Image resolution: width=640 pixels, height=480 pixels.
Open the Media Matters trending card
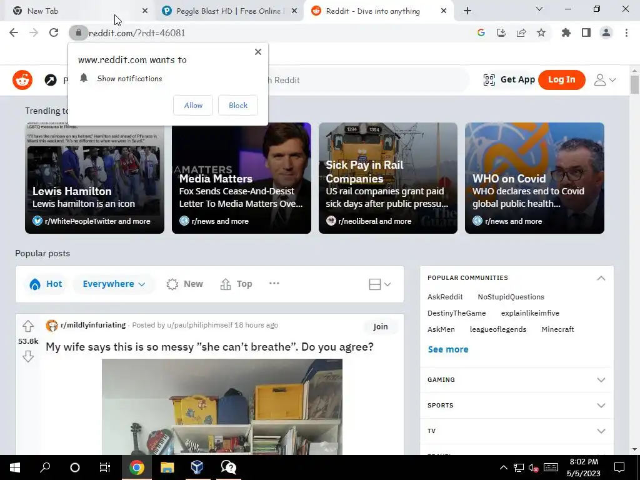(241, 178)
